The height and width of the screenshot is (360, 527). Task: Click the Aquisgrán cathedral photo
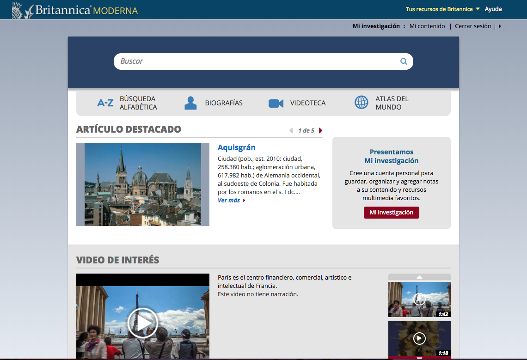143,184
